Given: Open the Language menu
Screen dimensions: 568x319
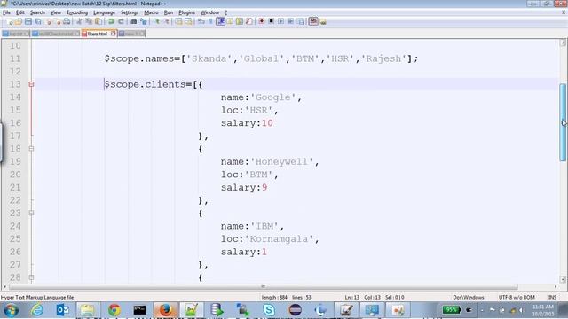Looking at the screenshot, I should click(104, 12).
